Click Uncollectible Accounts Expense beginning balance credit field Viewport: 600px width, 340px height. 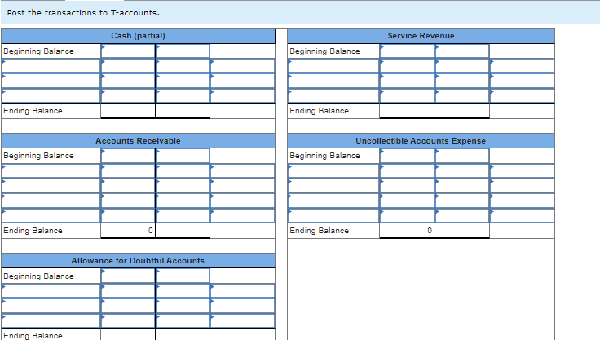[x=462, y=156]
